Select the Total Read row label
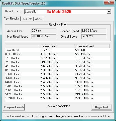This screenshot has height=121, width=116. tap(12, 50)
